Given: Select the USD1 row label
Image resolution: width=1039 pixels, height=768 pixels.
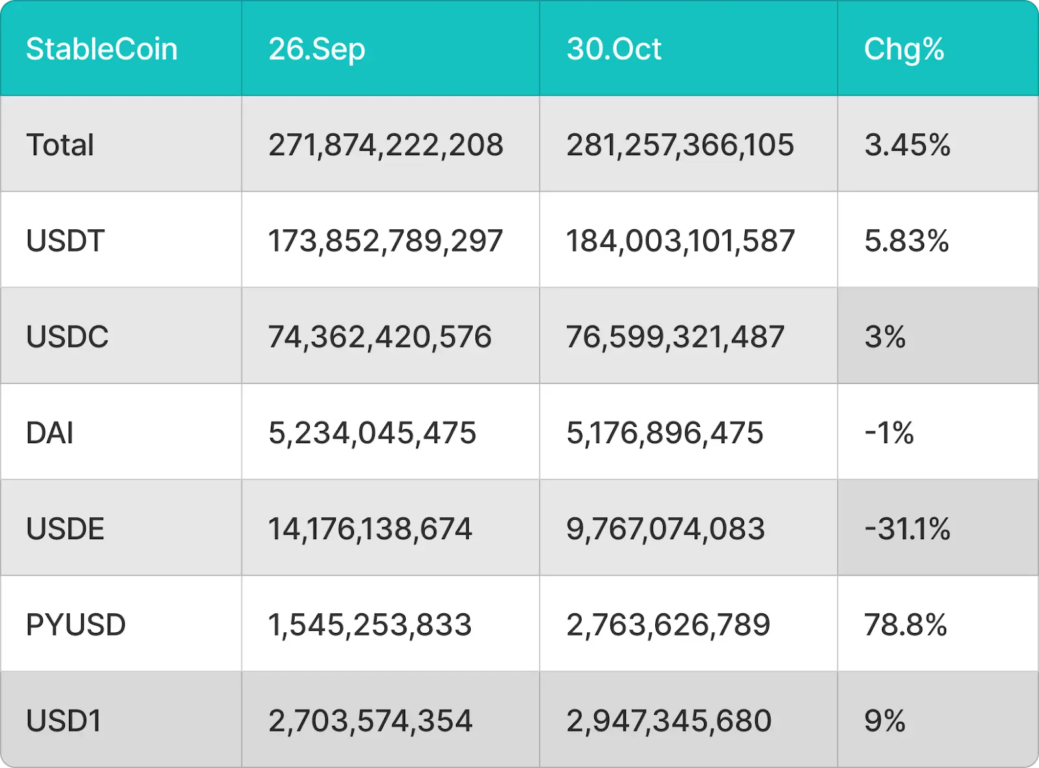Looking at the screenshot, I should point(64,721).
